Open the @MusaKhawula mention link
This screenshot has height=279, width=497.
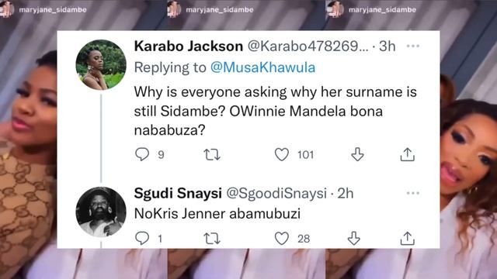(262, 67)
